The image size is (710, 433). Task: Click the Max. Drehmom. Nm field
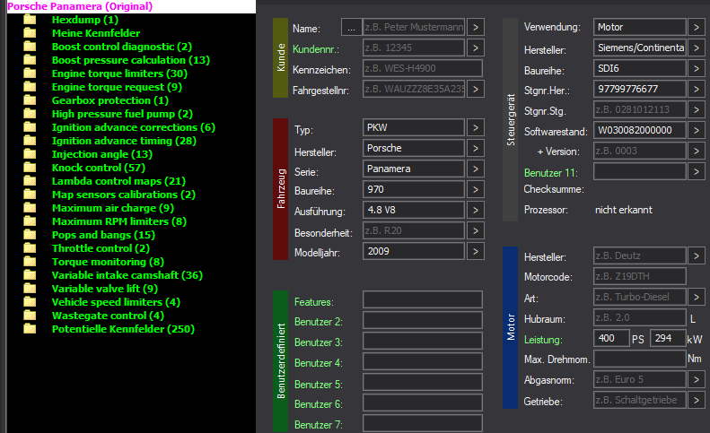[x=640, y=359]
